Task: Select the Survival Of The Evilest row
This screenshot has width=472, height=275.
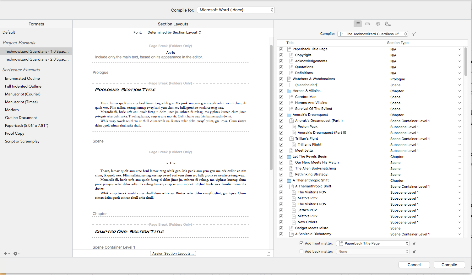Action: pyautogui.click(x=371, y=109)
